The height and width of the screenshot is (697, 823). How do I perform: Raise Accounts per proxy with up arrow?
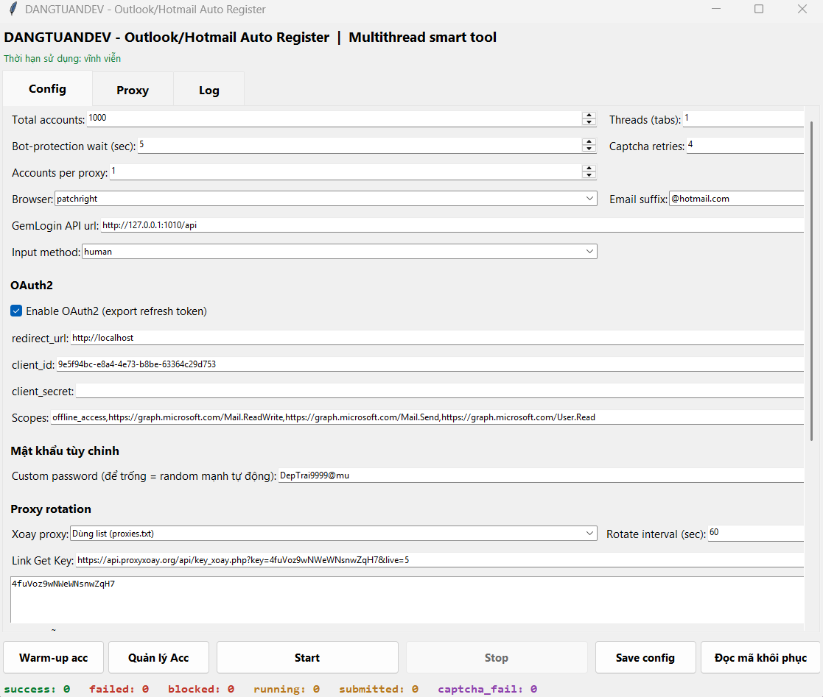(589, 169)
